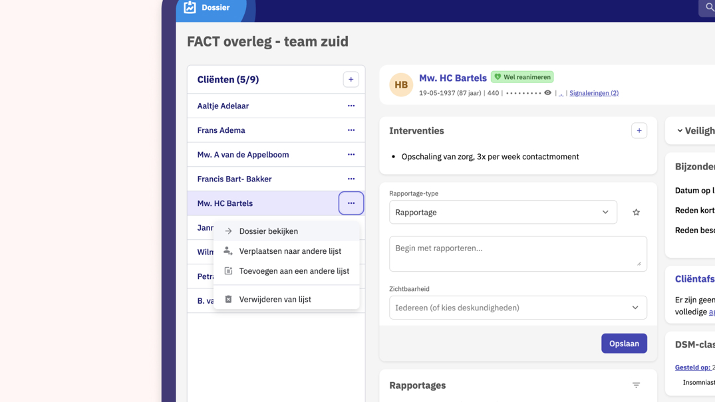Expand the Zichtbaarheid dropdown
Screen dimensions: 715x402
[x=517, y=308]
